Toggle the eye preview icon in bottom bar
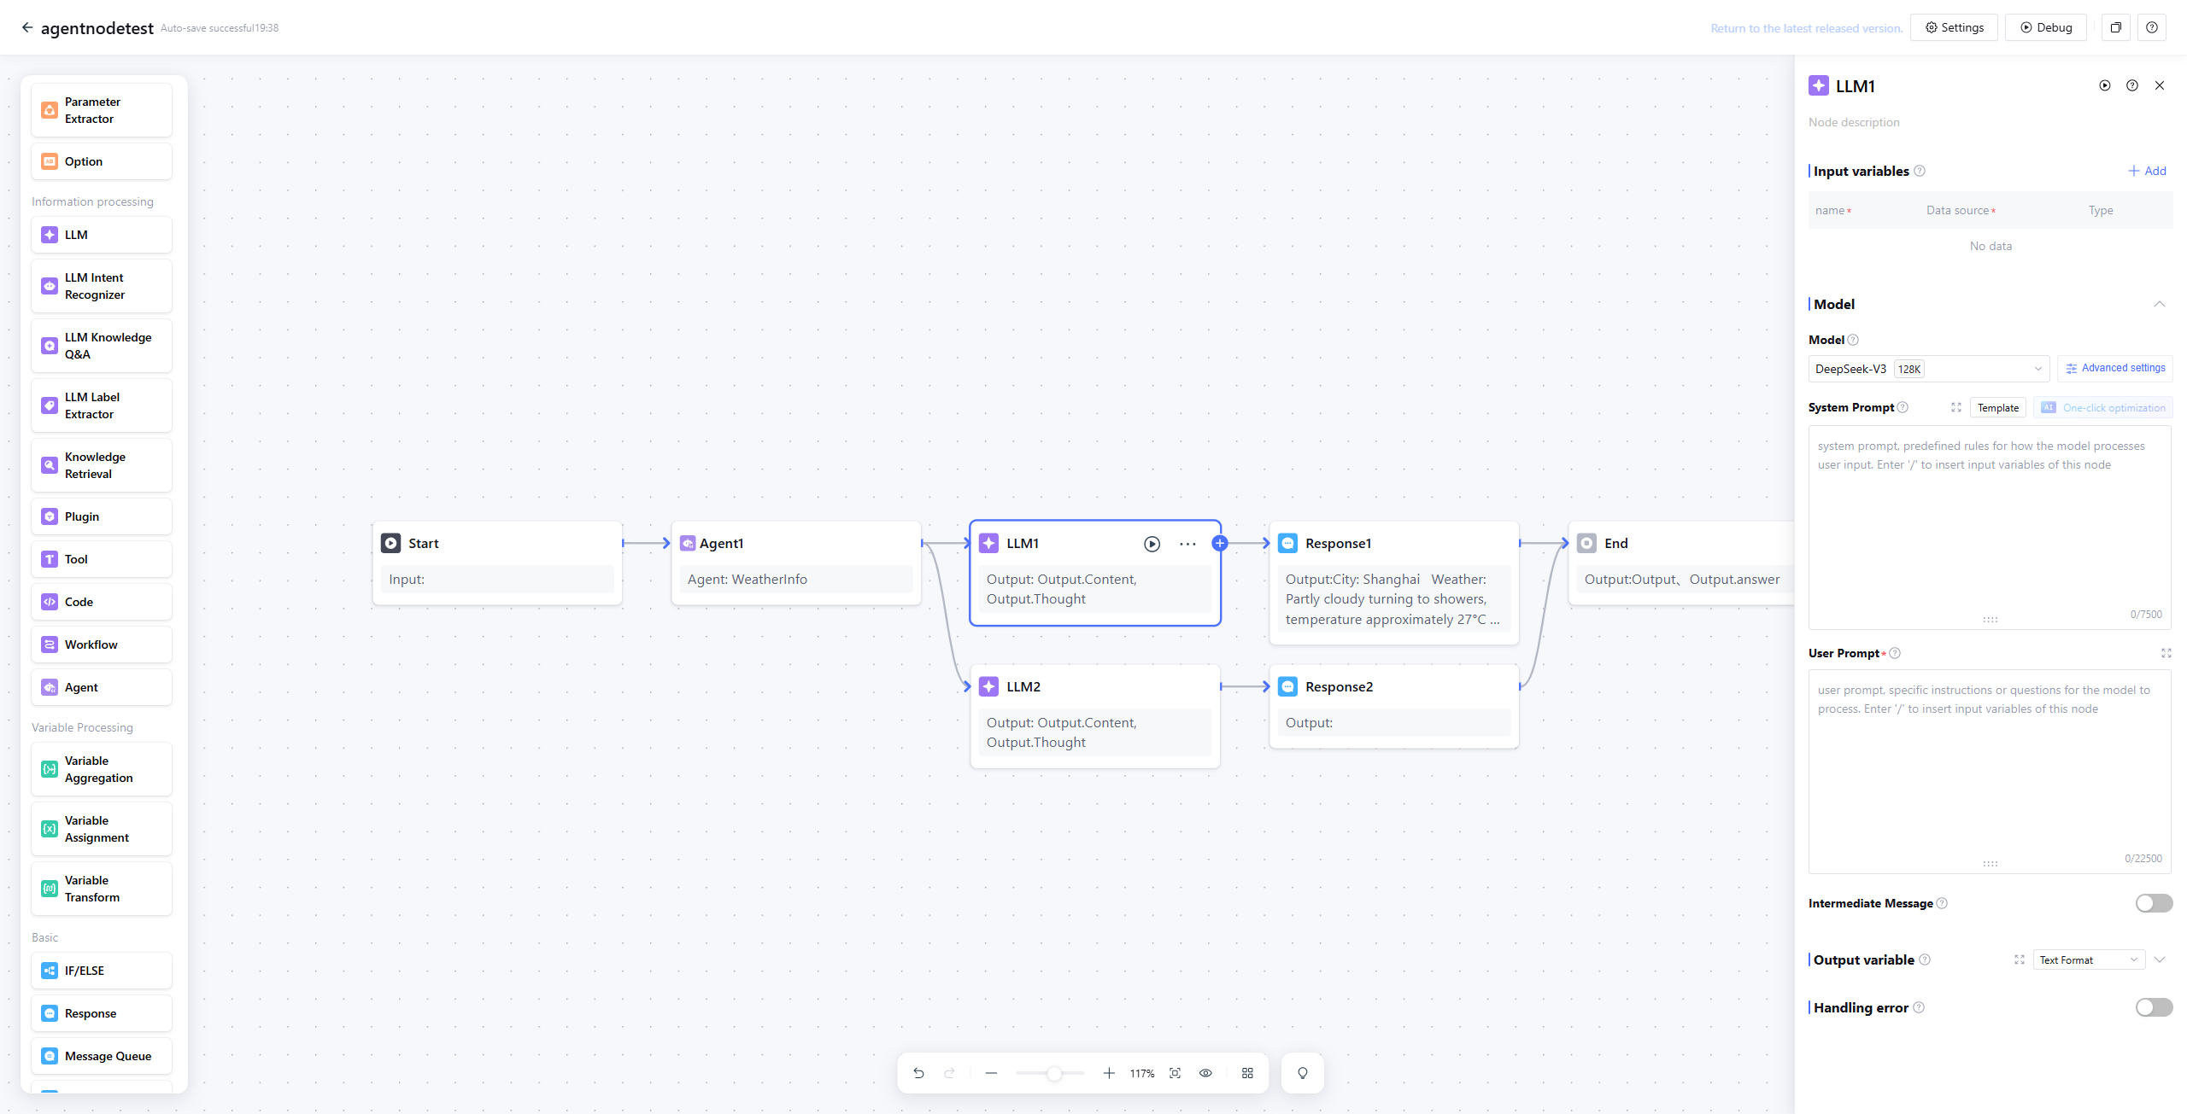This screenshot has width=2187, height=1114. pyautogui.click(x=1205, y=1073)
